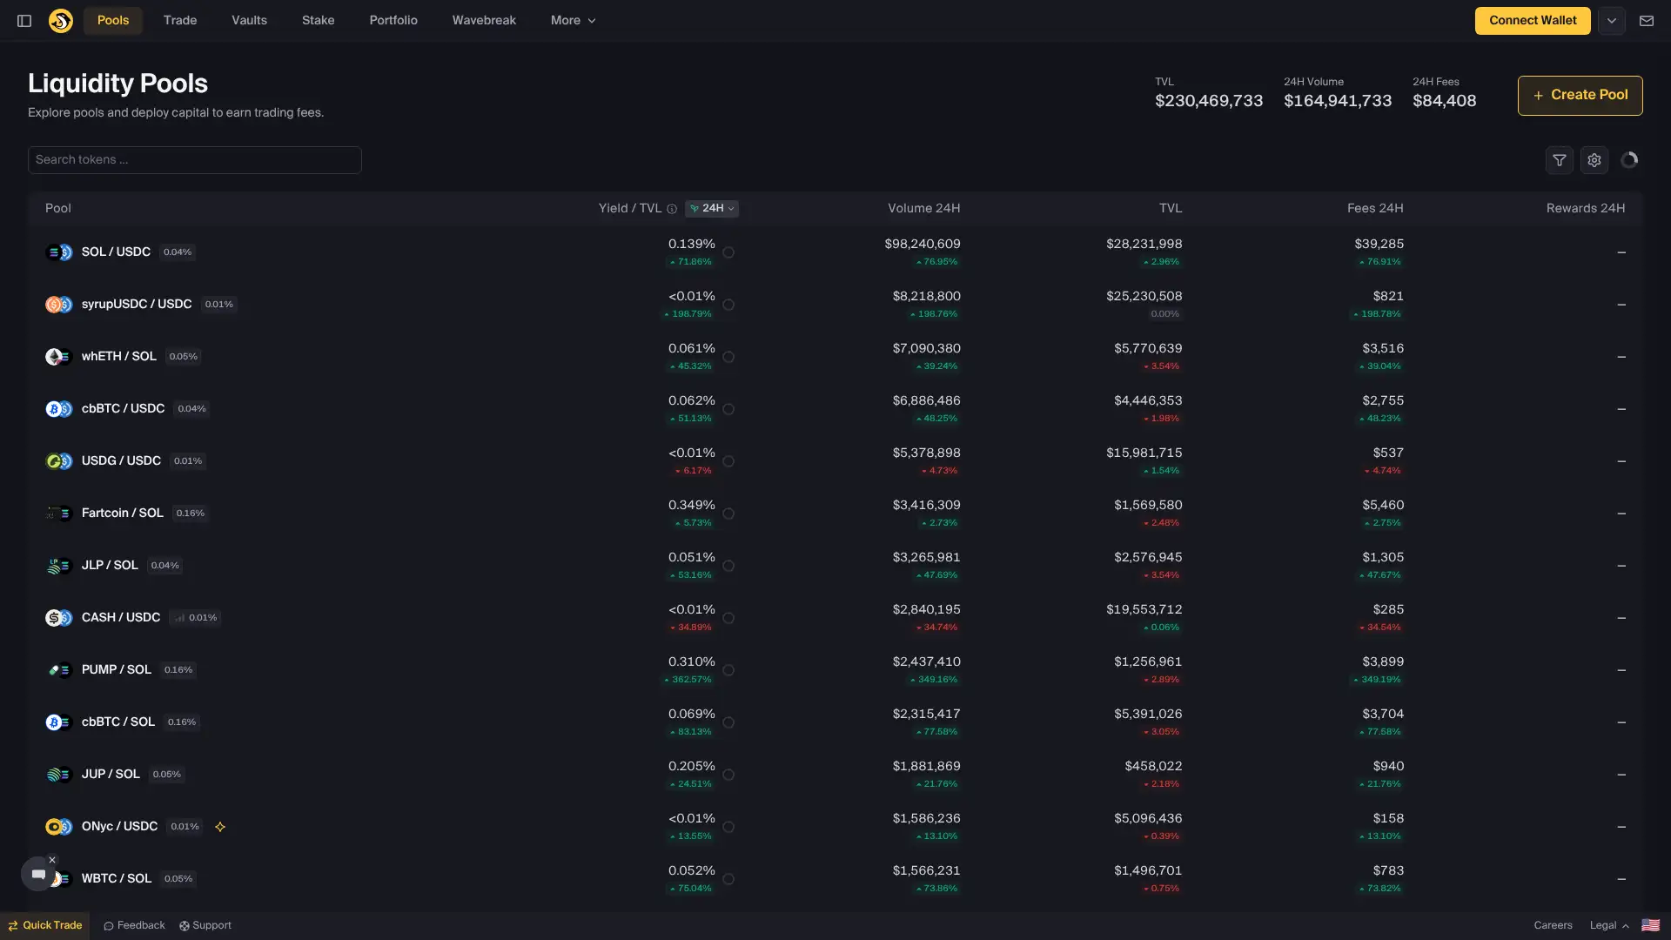Screen dimensions: 1671x940
Task: Open the mail inbox icon
Action: pos(1647,21)
